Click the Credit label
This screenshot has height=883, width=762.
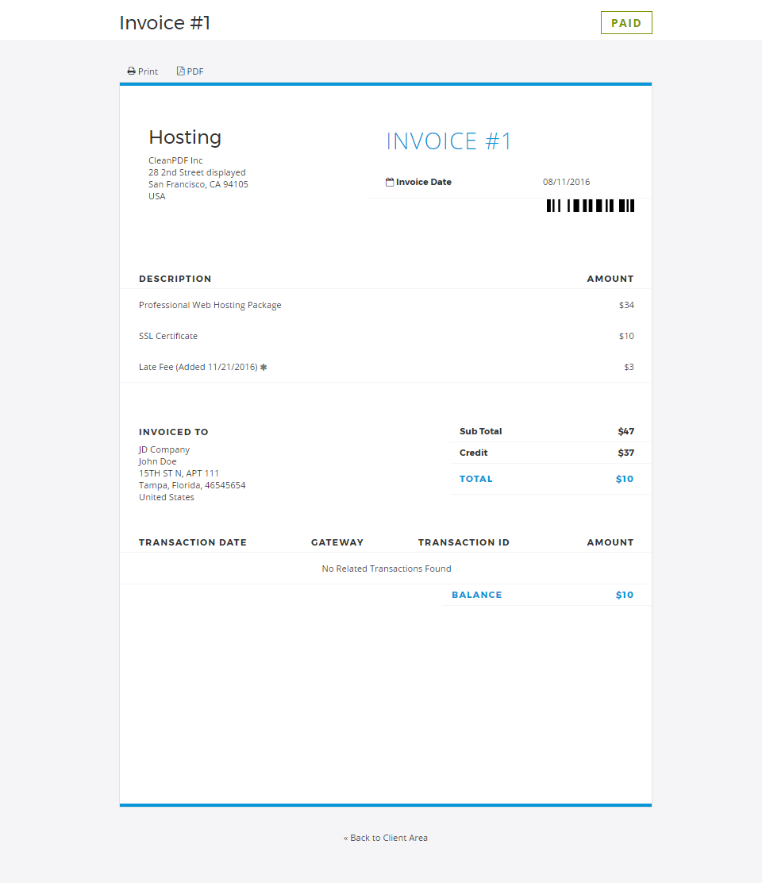pyautogui.click(x=473, y=453)
